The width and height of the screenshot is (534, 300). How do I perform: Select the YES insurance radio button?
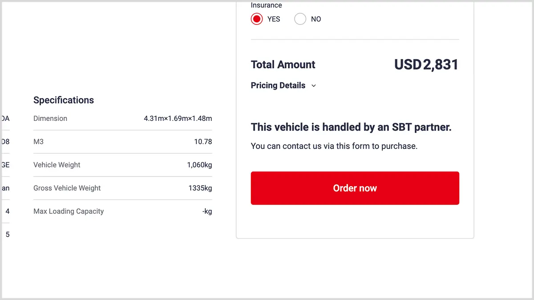pos(257,19)
